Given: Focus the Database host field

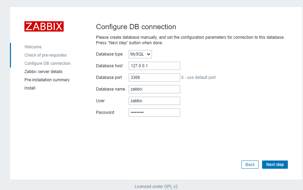Looking at the screenshot, I should [x=154, y=66].
